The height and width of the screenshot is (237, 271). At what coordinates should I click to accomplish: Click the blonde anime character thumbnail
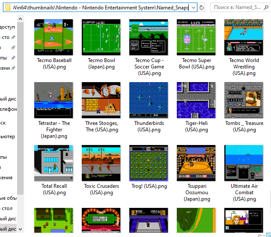(244, 220)
